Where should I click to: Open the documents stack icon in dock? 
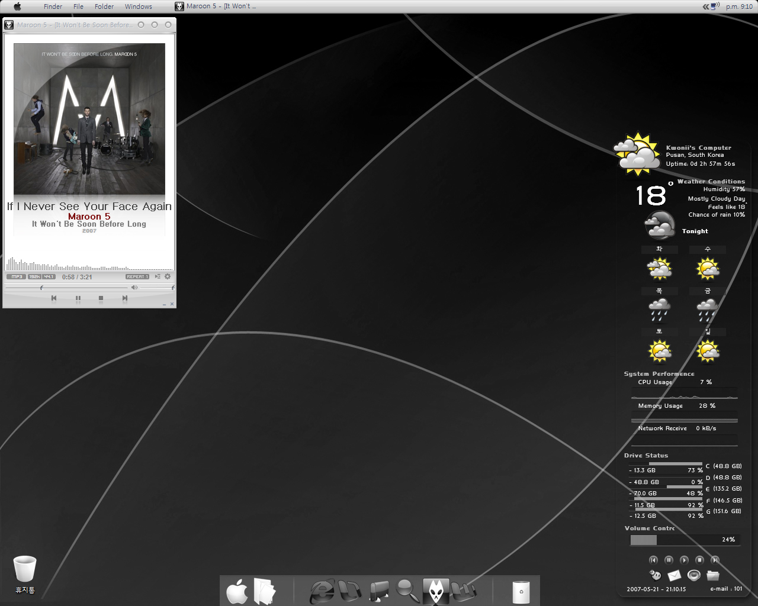point(265,591)
